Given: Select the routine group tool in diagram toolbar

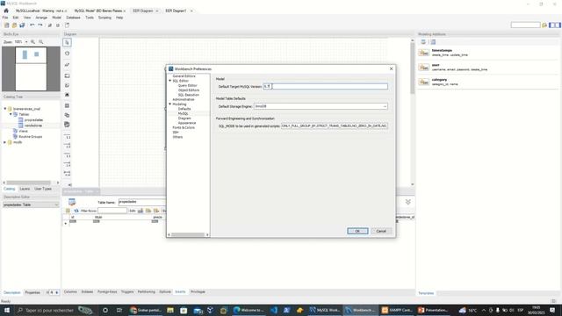Looking at the screenshot, I should [x=67, y=125].
